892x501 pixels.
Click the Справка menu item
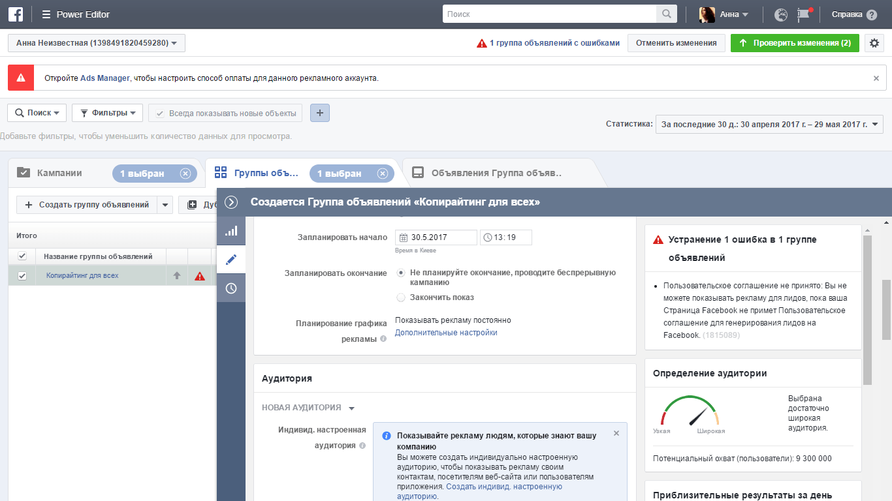click(847, 14)
